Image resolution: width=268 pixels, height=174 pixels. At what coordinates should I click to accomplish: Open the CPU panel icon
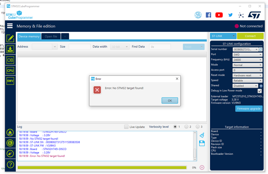pos(10,70)
